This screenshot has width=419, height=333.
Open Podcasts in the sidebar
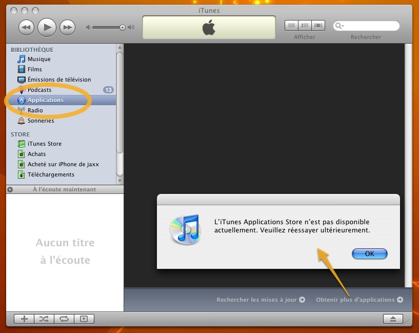(x=39, y=90)
